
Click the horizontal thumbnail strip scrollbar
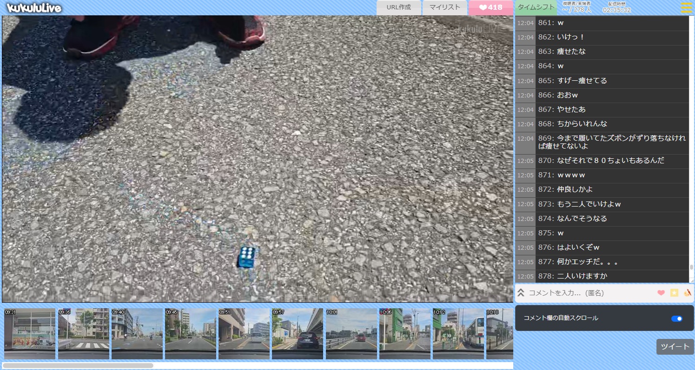tap(78, 365)
